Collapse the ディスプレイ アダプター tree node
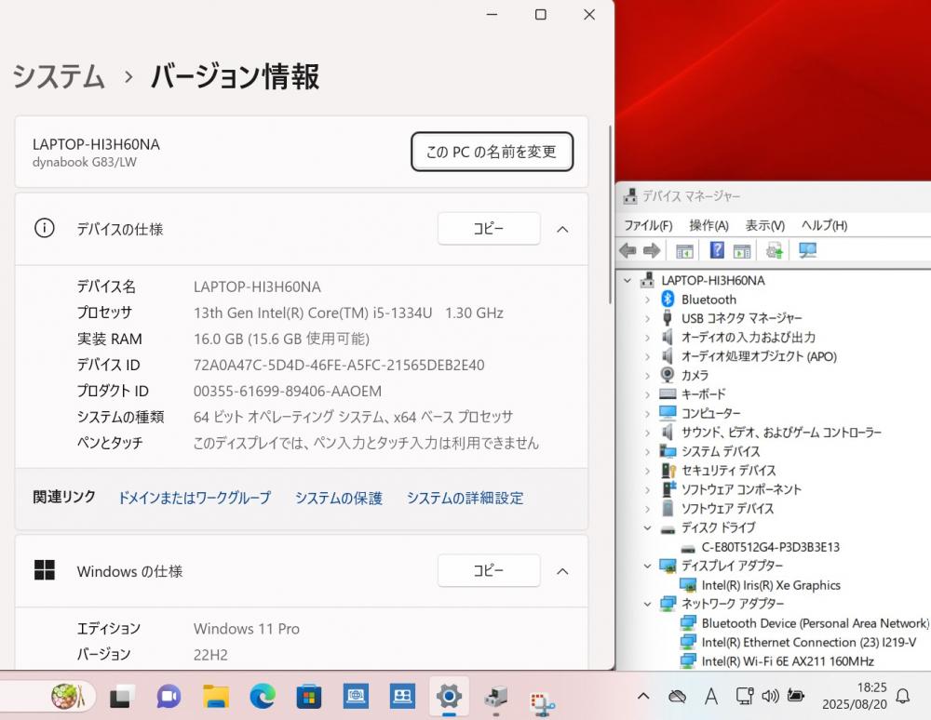The width and height of the screenshot is (931, 720). coord(647,566)
